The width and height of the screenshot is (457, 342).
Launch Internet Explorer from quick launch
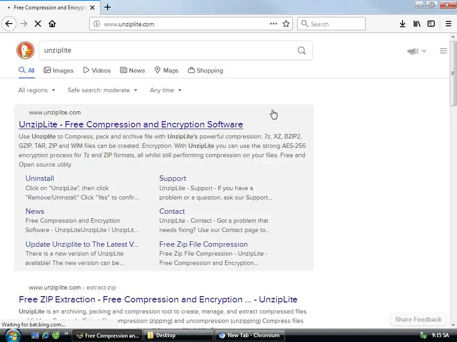46,335
